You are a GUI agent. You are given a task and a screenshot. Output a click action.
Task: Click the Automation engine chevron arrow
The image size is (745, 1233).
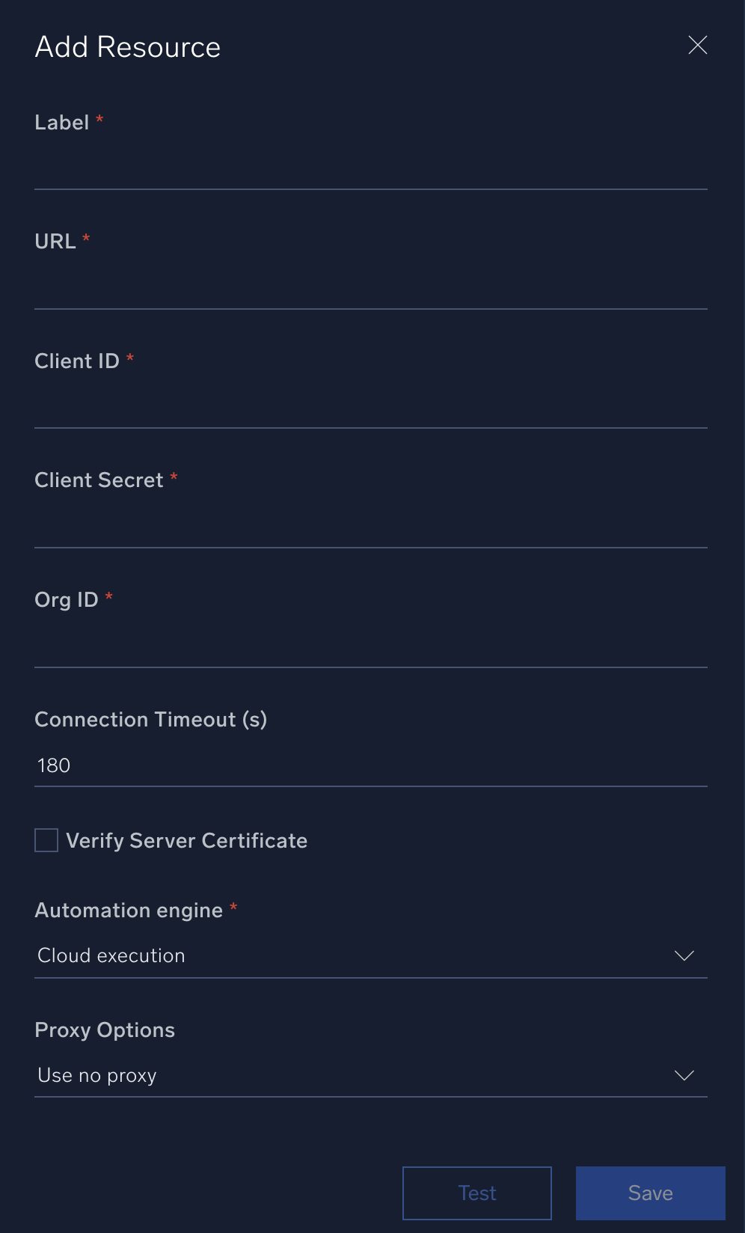click(x=684, y=955)
